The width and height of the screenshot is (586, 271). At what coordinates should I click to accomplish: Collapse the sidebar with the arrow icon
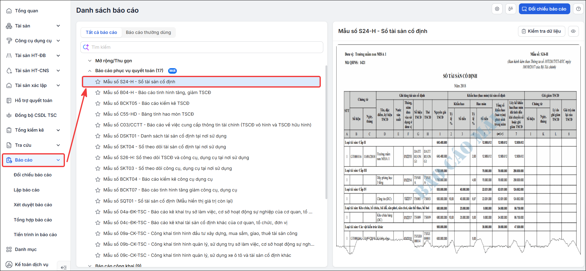[64, 268]
